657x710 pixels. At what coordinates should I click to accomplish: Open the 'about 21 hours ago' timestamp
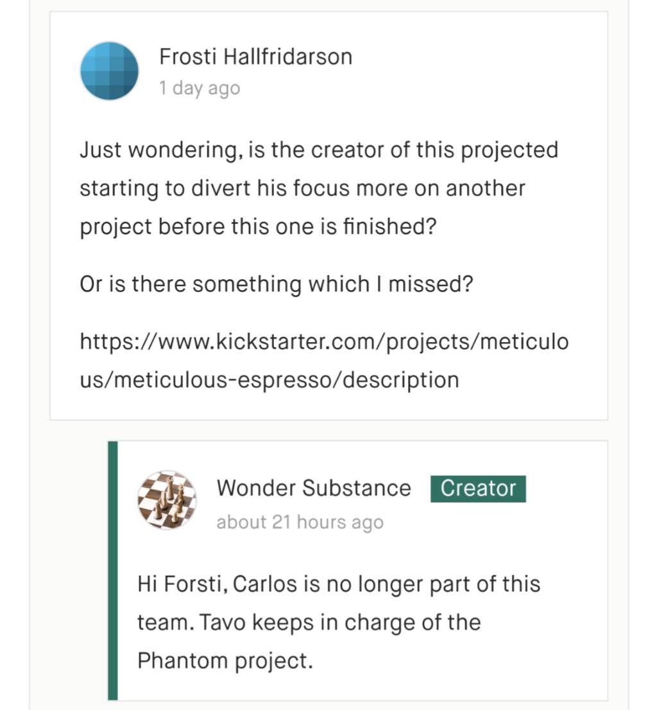pos(300,522)
